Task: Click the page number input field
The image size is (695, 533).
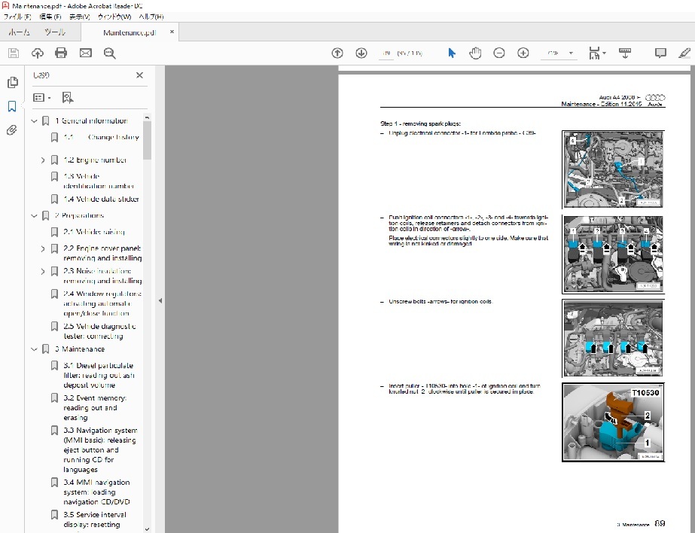Action: (x=386, y=53)
